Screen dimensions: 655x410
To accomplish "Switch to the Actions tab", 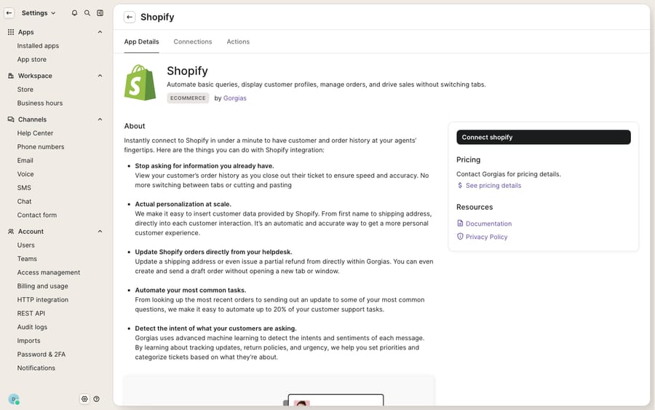I will (x=238, y=42).
